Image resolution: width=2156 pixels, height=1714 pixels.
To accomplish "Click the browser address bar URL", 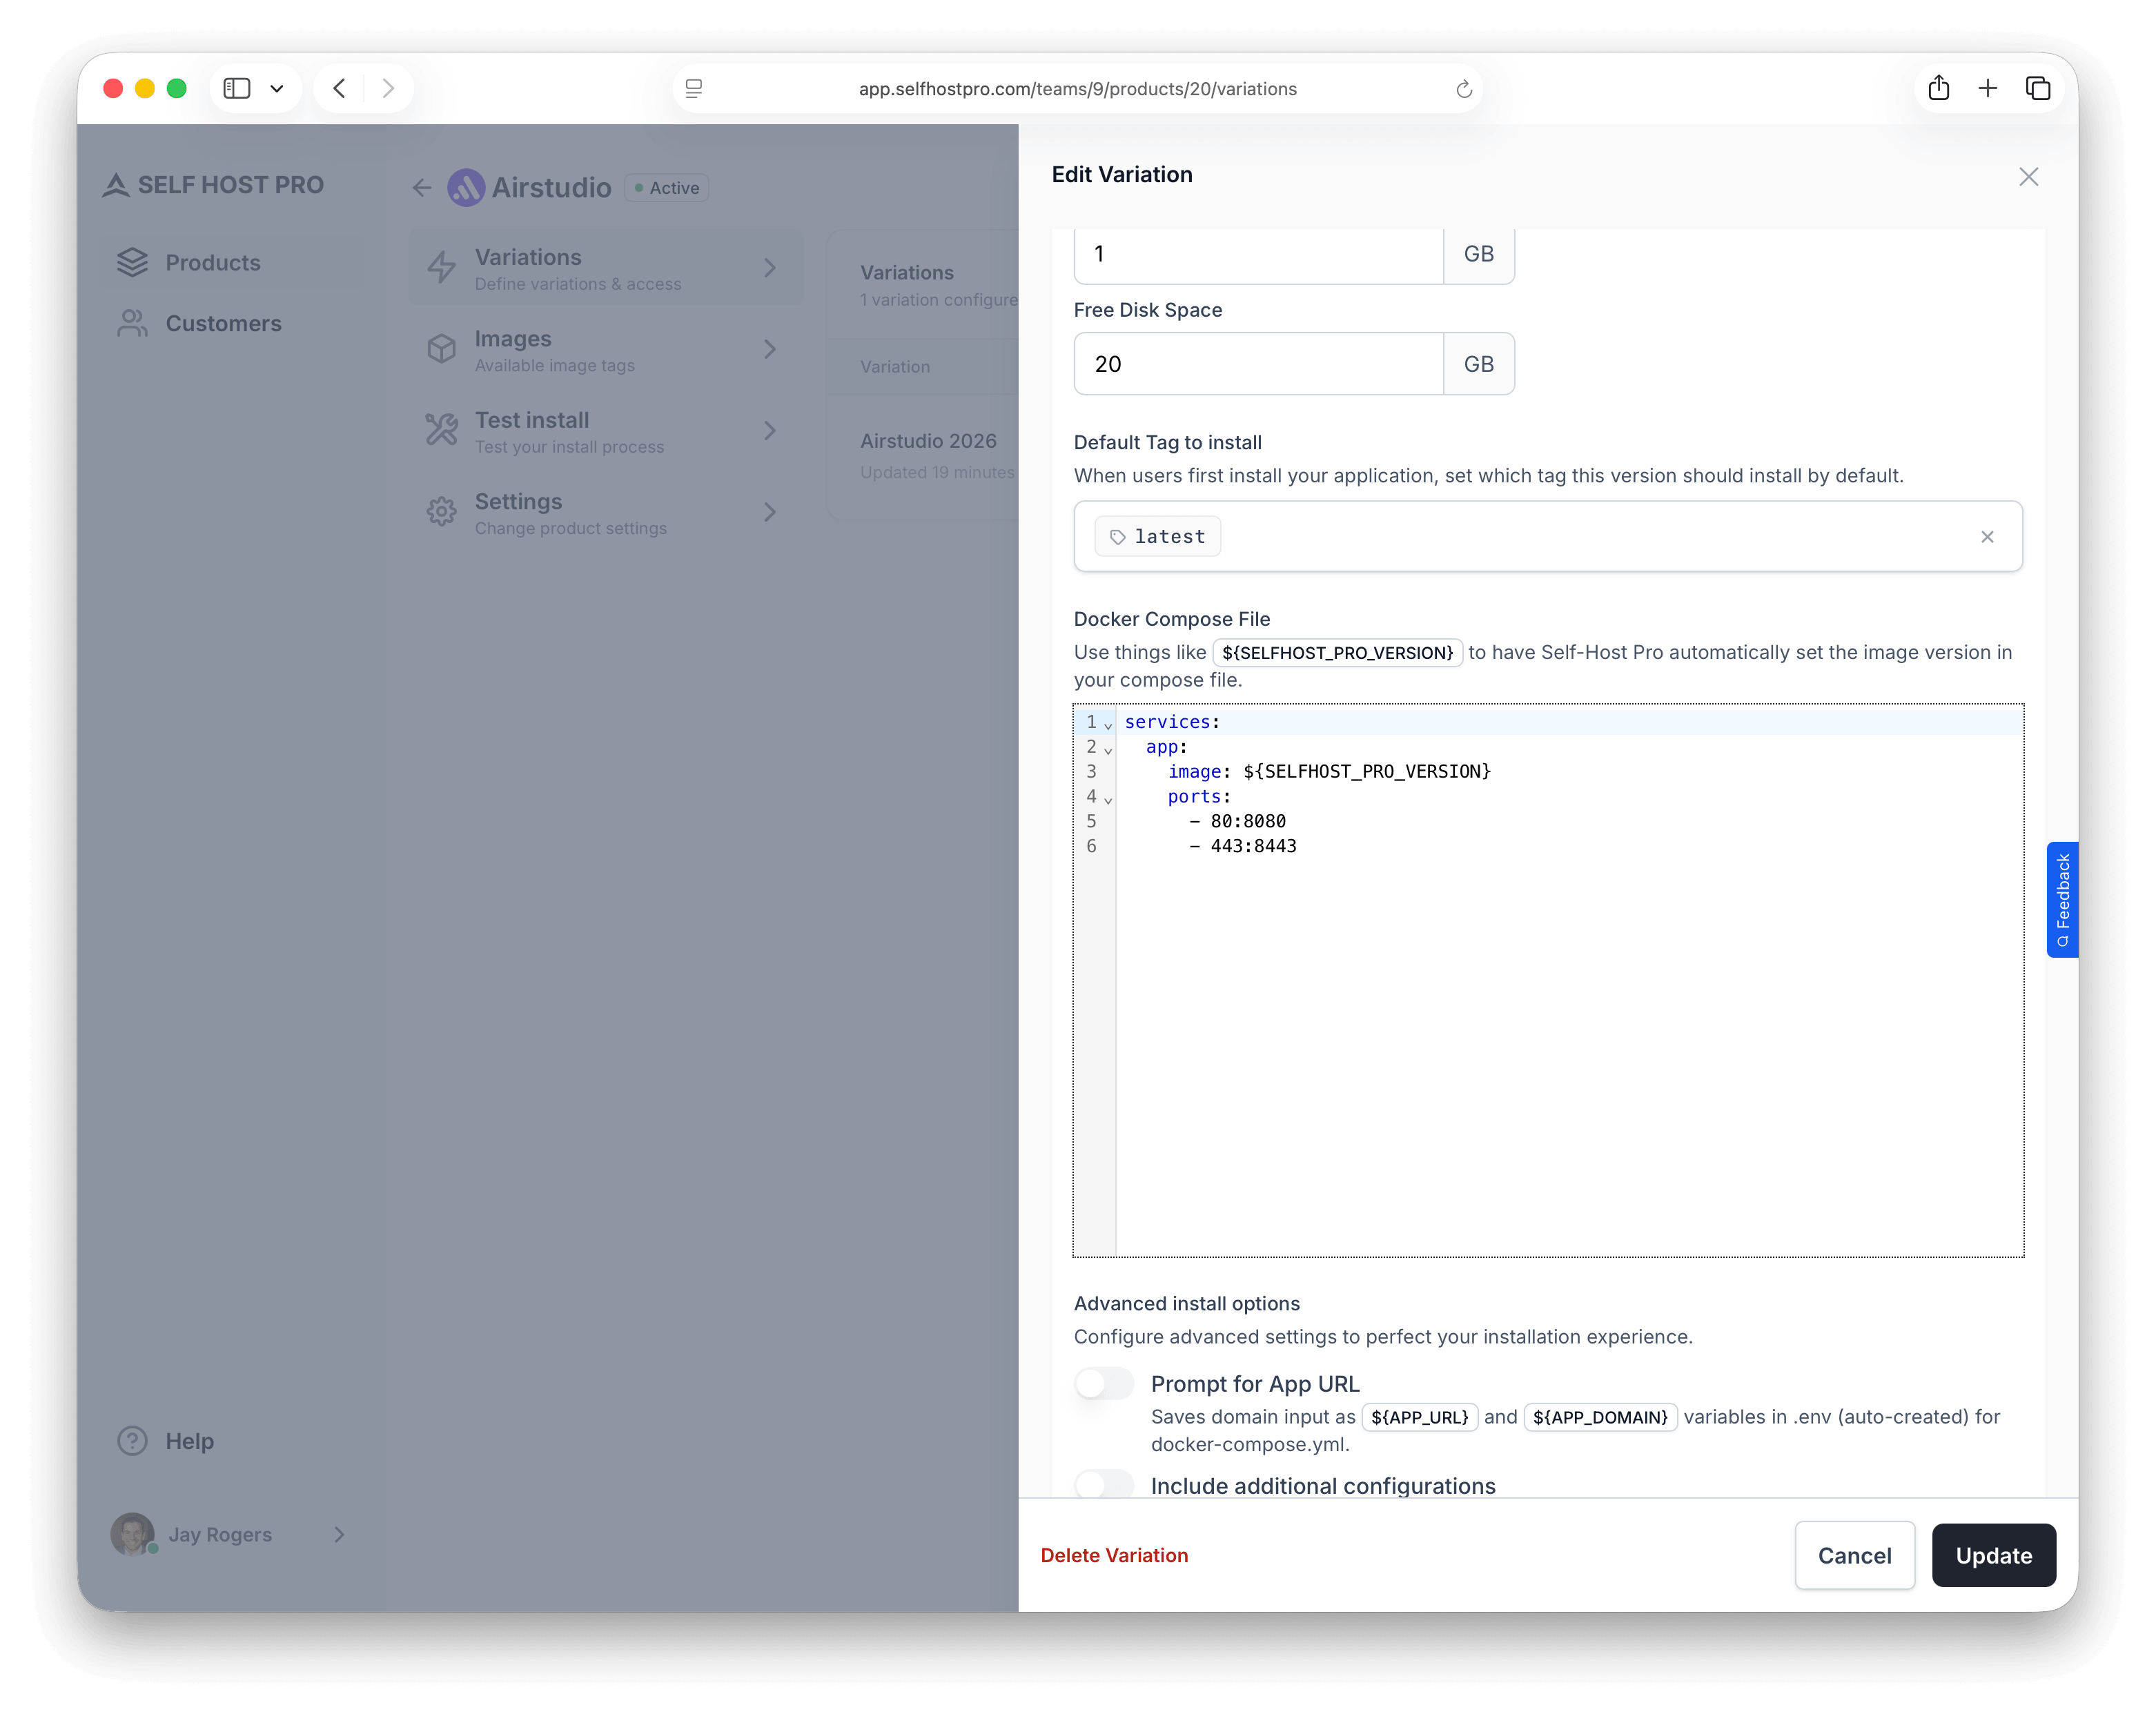I will point(1077,89).
